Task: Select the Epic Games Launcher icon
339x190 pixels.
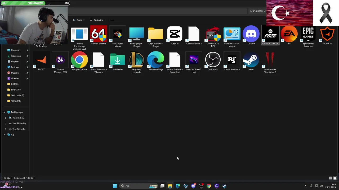Action: [308, 37]
